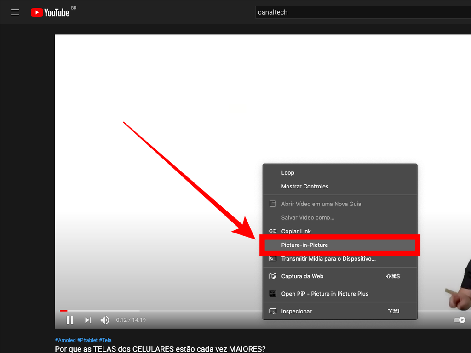471x353 pixels.
Task: Choose Salvar Vídeo como... option
Action: click(340, 217)
